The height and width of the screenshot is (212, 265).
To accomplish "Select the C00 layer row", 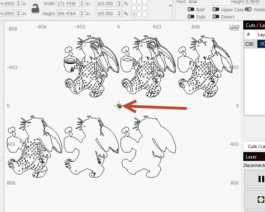I will (255, 44).
